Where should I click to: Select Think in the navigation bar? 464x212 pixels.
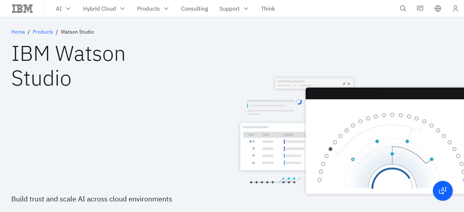point(268,8)
